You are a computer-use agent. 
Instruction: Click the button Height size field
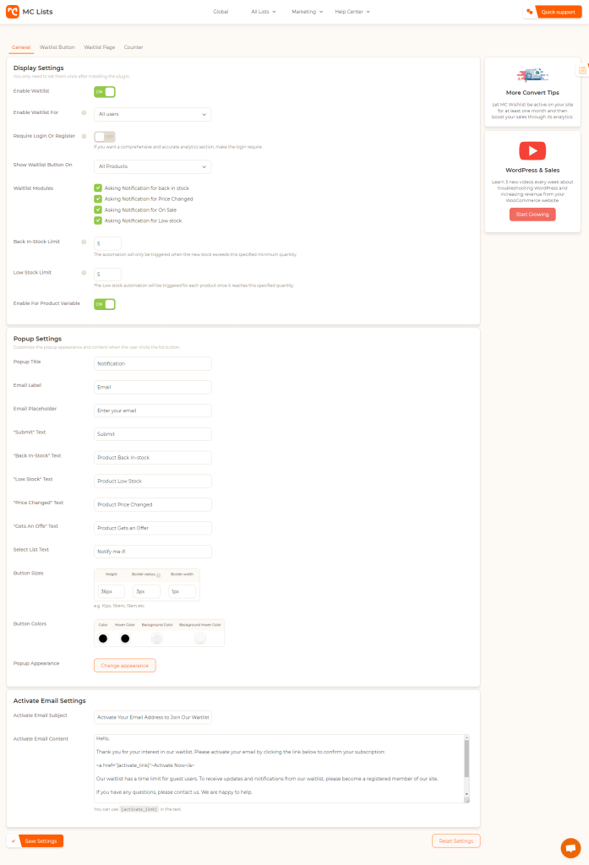tap(112, 591)
